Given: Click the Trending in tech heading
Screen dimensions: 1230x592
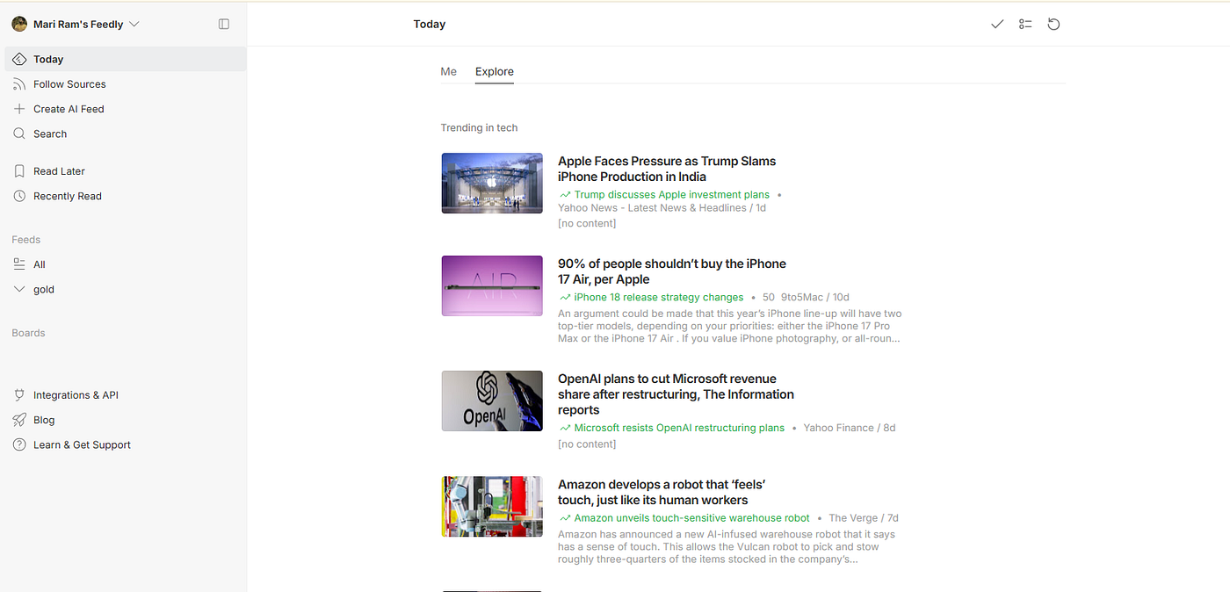Looking at the screenshot, I should (479, 128).
